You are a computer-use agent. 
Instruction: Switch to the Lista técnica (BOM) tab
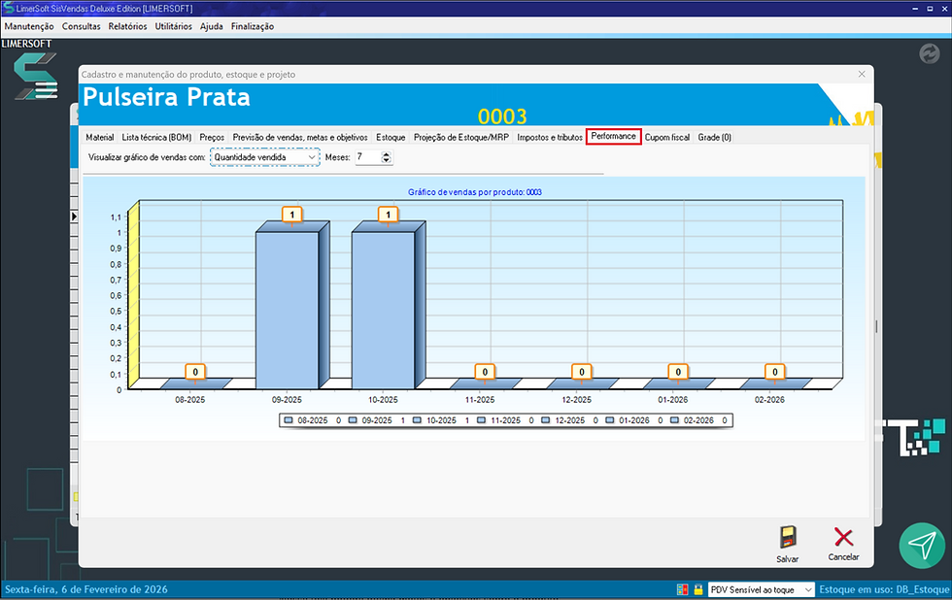click(x=156, y=137)
